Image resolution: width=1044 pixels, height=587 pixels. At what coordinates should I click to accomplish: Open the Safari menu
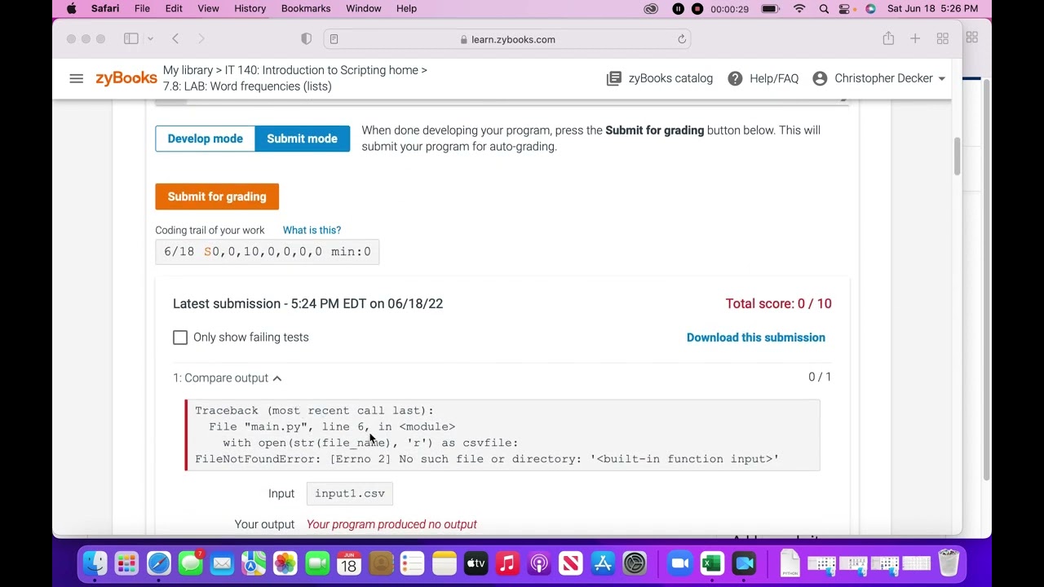(x=105, y=8)
